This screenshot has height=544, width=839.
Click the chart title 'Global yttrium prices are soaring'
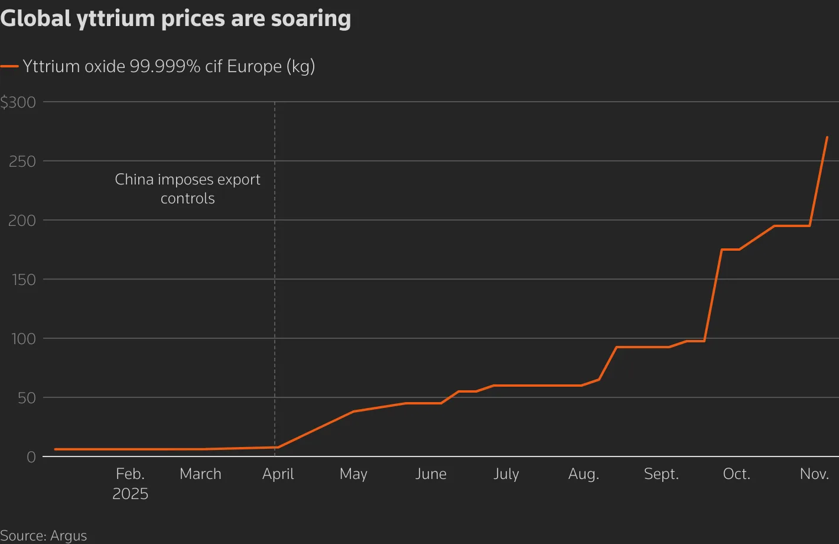(175, 19)
